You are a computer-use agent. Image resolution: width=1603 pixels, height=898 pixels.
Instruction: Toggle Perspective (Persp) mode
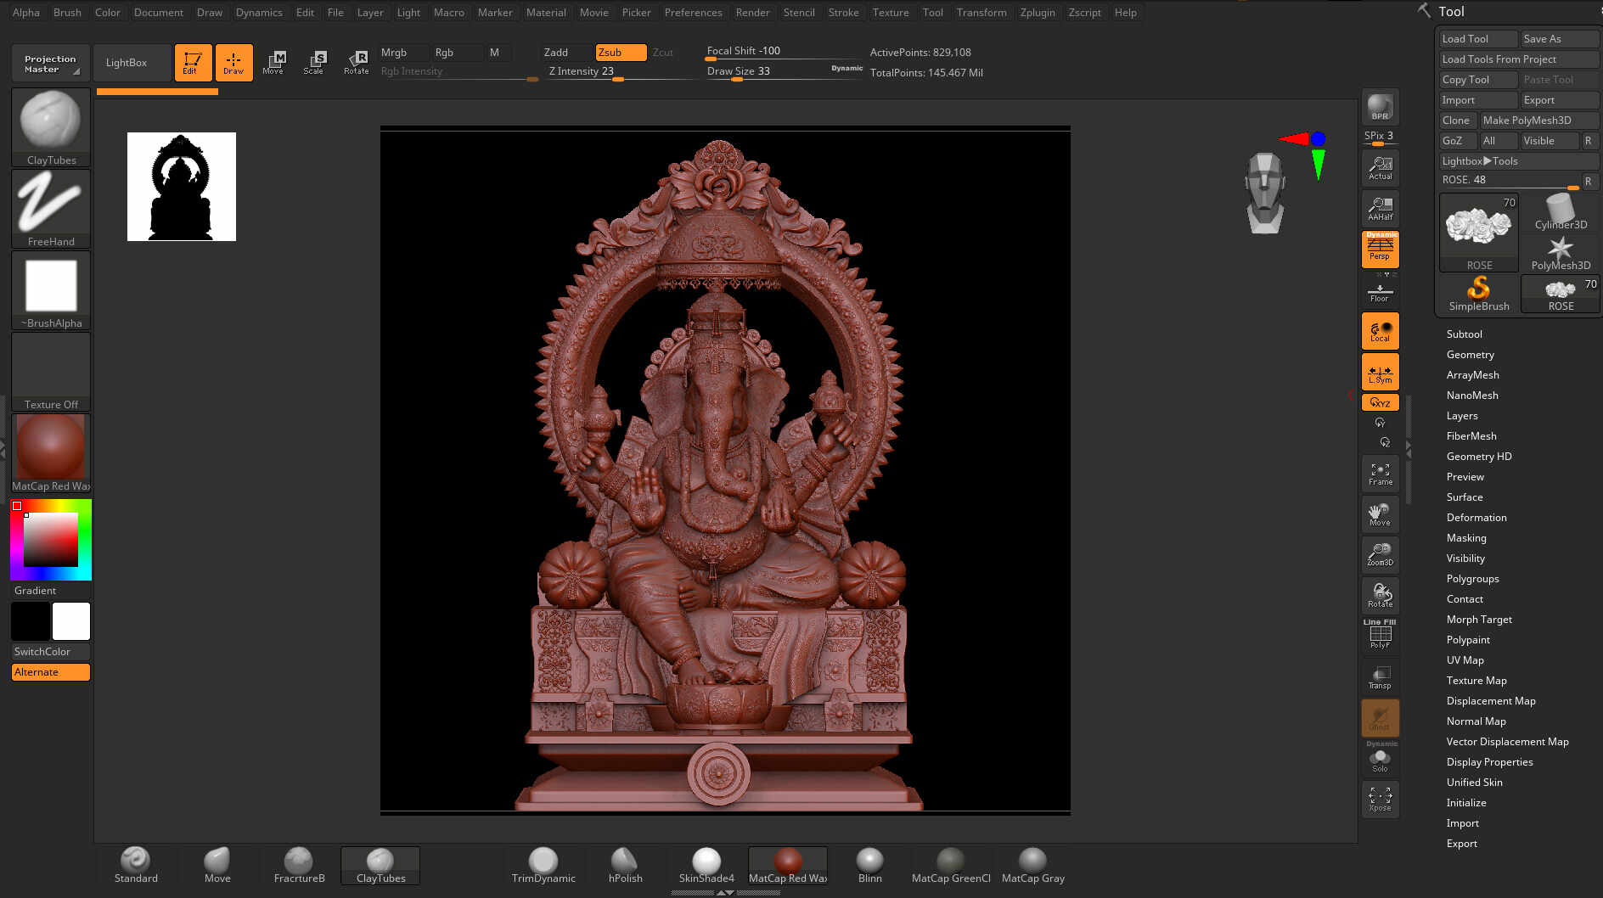tap(1380, 249)
